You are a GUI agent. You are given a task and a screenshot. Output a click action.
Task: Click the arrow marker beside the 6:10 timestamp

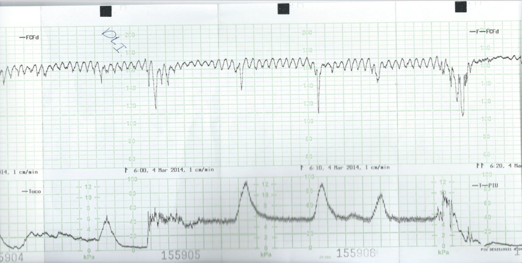click(x=301, y=168)
